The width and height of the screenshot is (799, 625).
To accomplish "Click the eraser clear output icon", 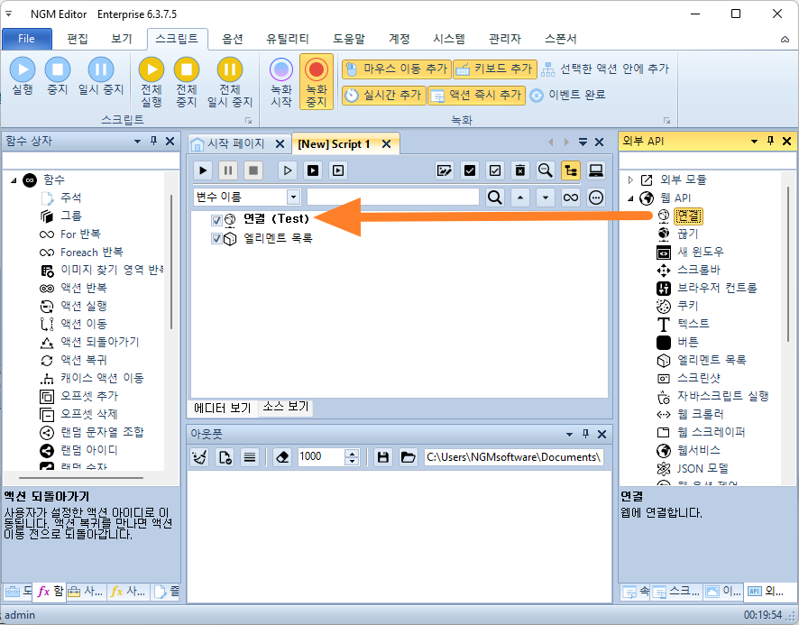I will [x=283, y=457].
